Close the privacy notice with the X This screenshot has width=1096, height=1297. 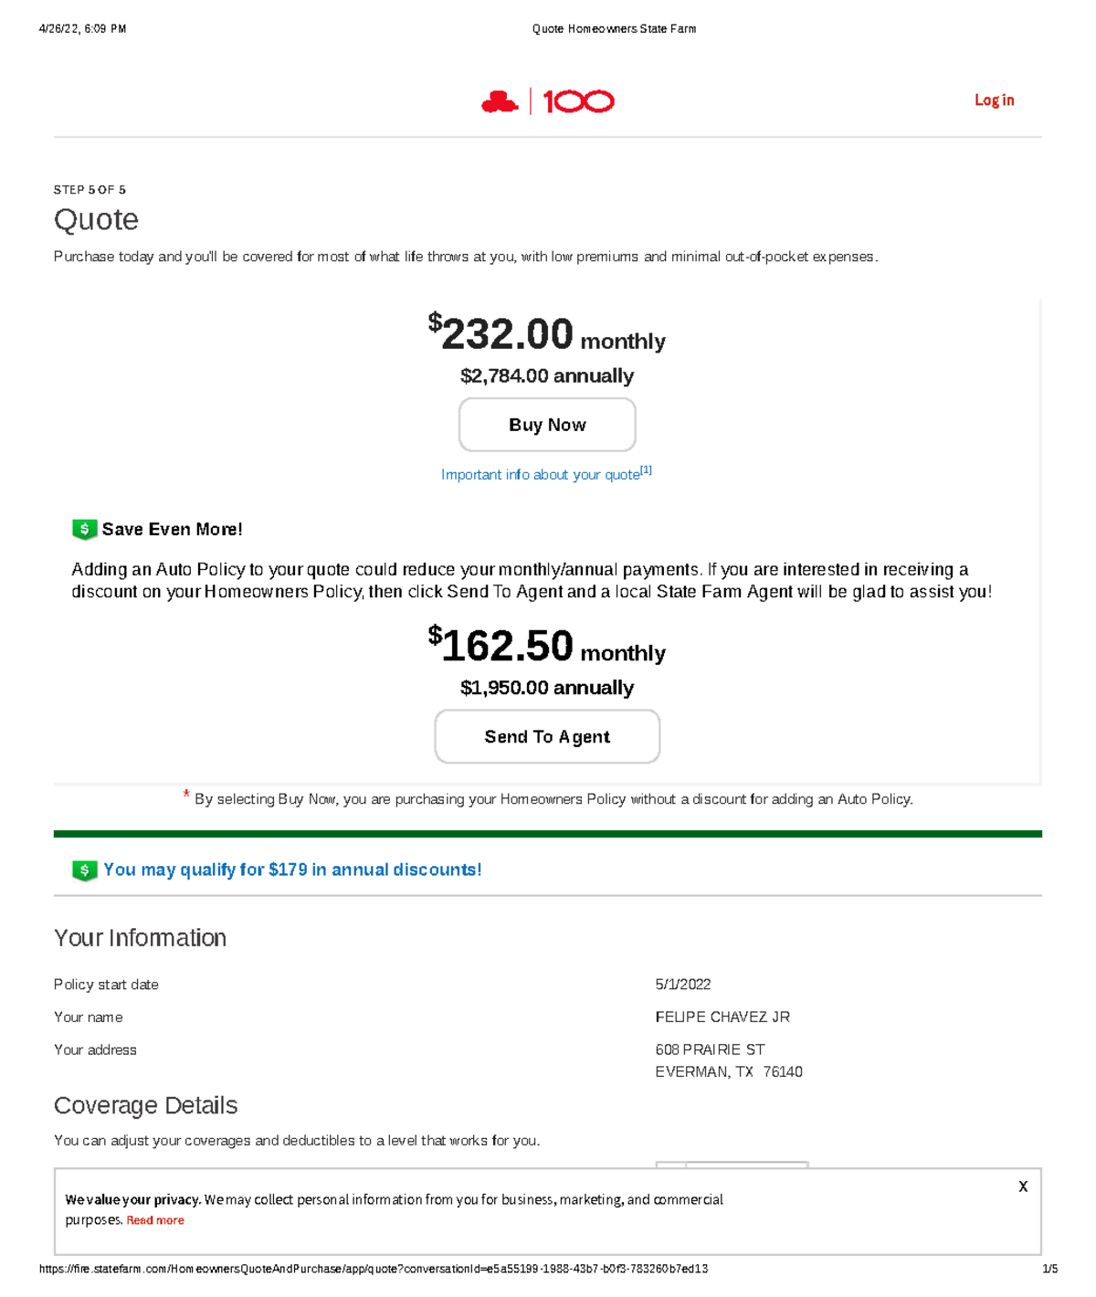pyautogui.click(x=1023, y=1186)
